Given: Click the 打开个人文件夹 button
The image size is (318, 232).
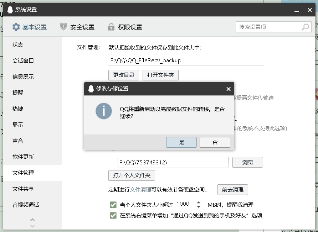Looking at the screenshot, I should click(132, 175).
